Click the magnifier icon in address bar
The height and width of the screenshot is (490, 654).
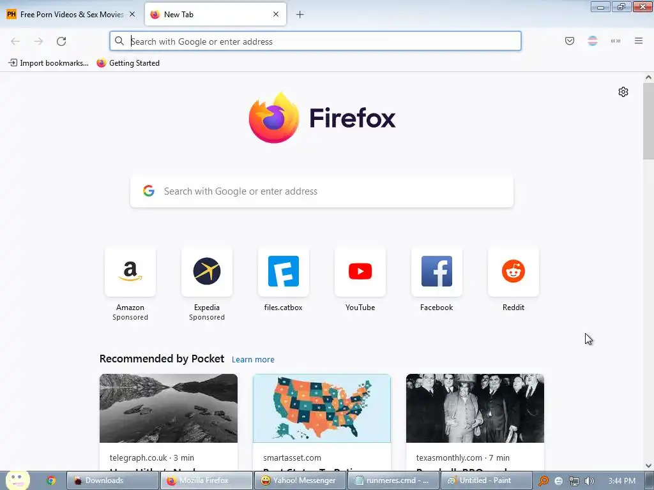click(119, 41)
